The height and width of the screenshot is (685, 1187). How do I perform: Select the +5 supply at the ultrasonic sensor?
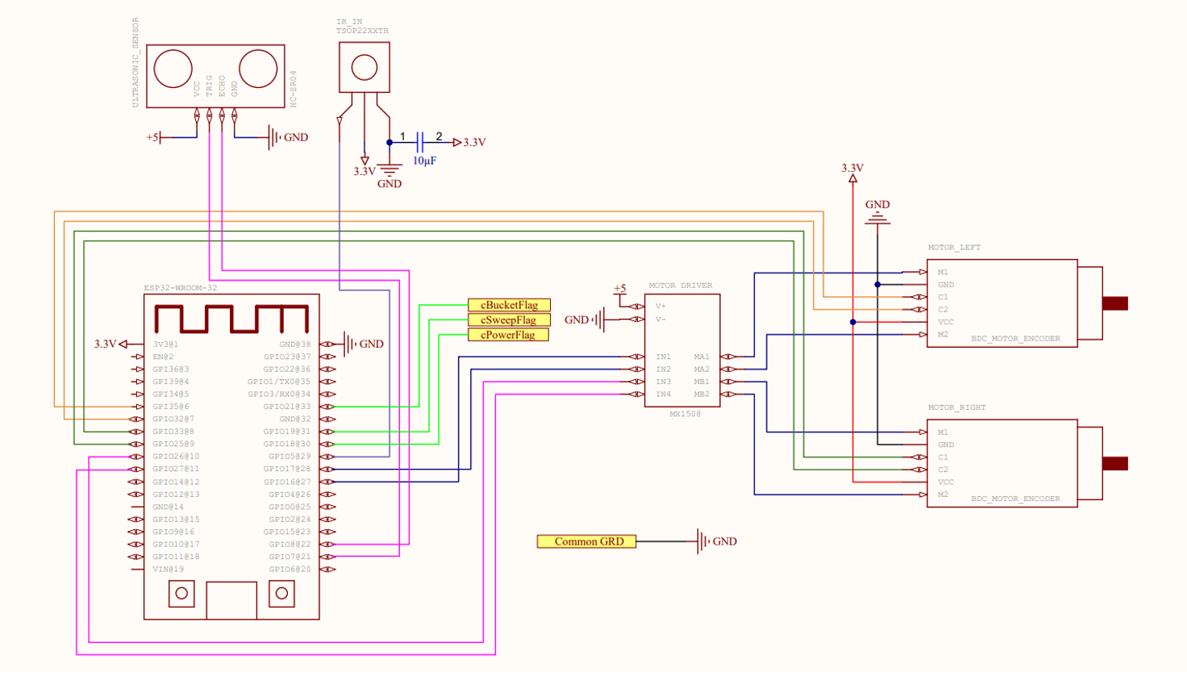(154, 137)
